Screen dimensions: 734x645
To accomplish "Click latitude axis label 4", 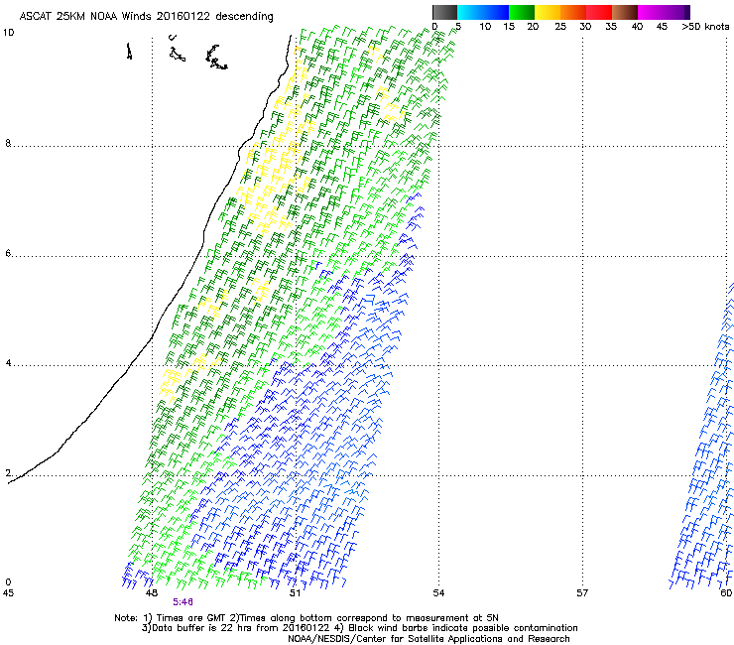I will (x=8, y=363).
